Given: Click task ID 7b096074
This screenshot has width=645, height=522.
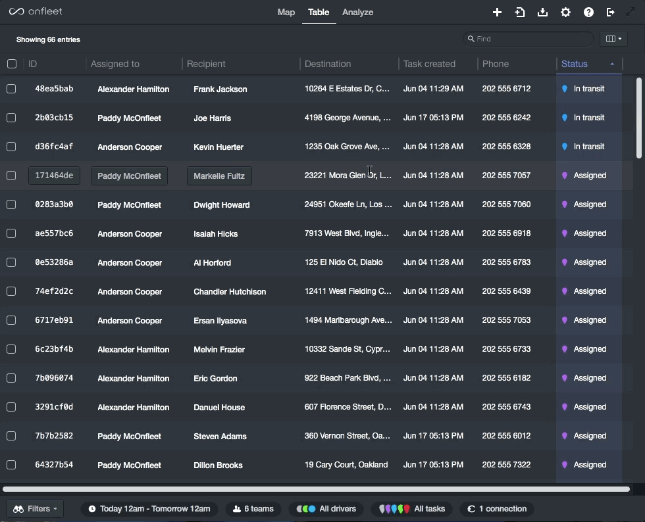Looking at the screenshot, I should pyautogui.click(x=54, y=378).
